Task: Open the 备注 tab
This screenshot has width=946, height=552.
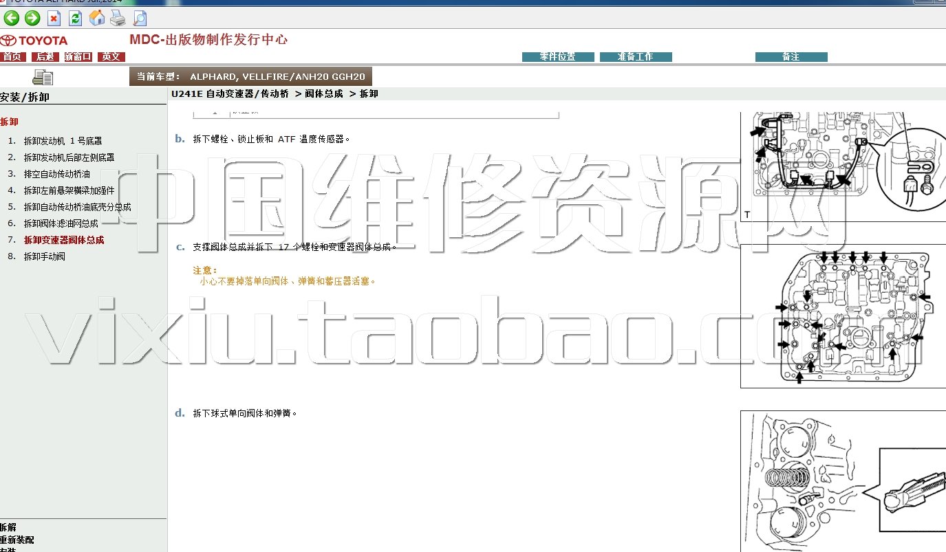Action: click(791, 57)
